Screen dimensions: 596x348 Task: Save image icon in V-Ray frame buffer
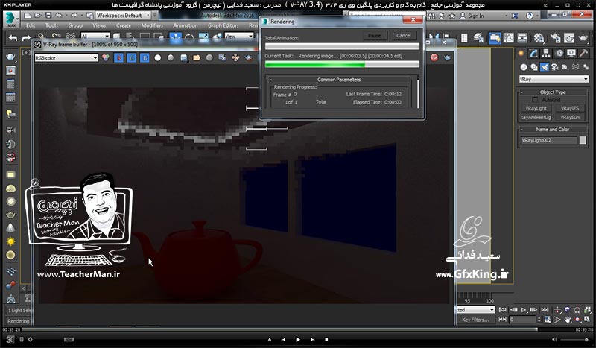click(x=183, y=58)
